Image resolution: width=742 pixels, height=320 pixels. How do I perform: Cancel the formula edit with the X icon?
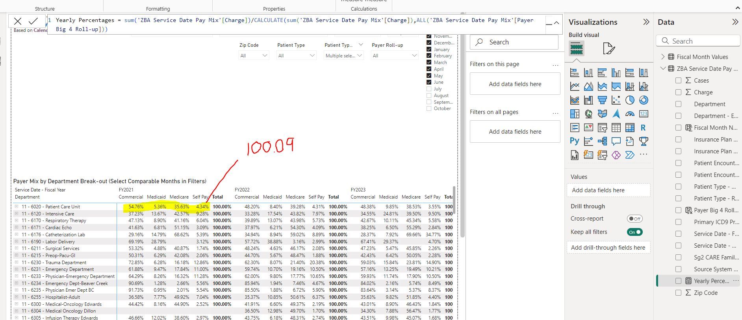[x=18, y=21]
